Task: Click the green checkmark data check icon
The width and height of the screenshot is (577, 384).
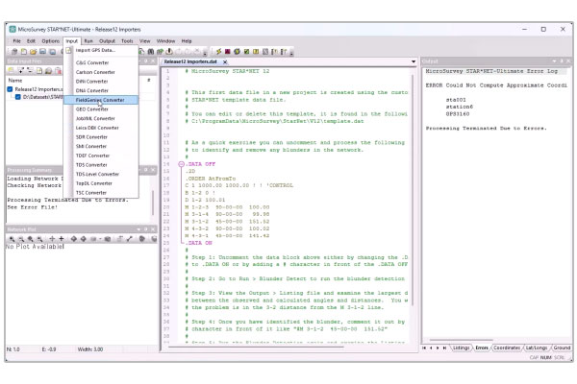Action: [246, 52]
